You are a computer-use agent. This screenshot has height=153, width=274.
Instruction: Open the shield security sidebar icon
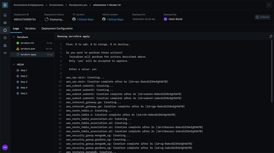click(x=5, y=38)
